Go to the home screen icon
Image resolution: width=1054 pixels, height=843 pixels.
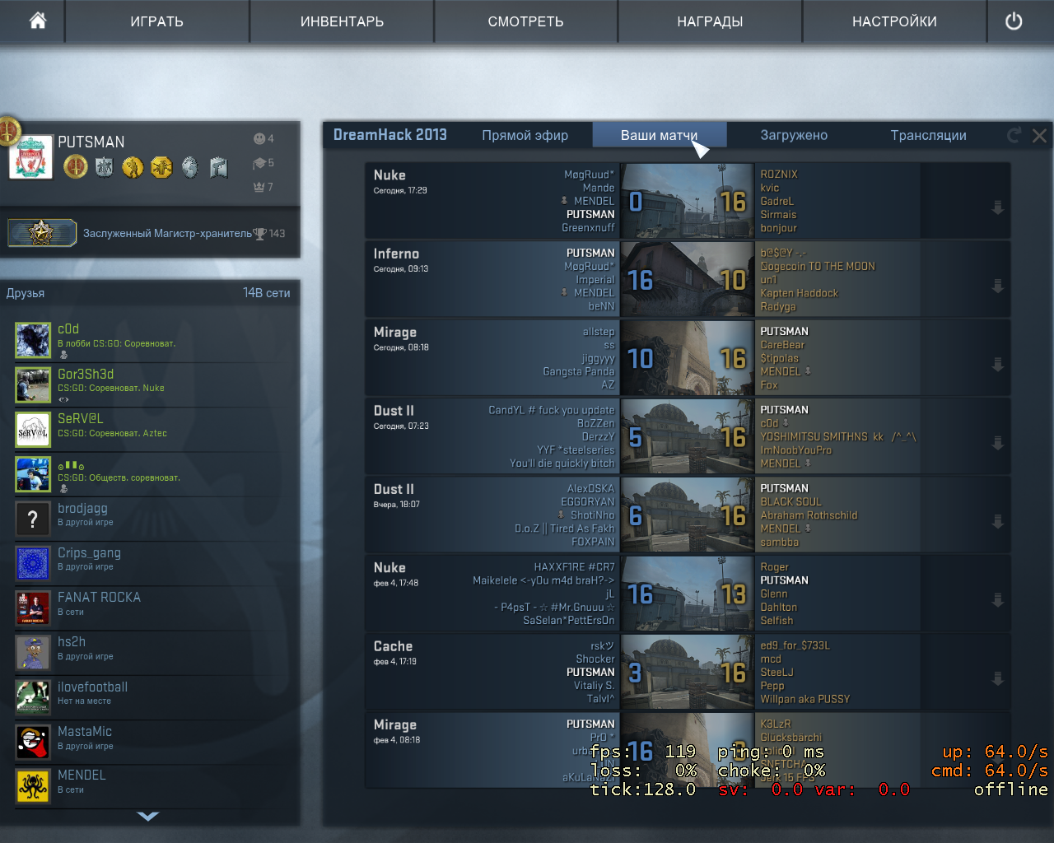point(38,21)
